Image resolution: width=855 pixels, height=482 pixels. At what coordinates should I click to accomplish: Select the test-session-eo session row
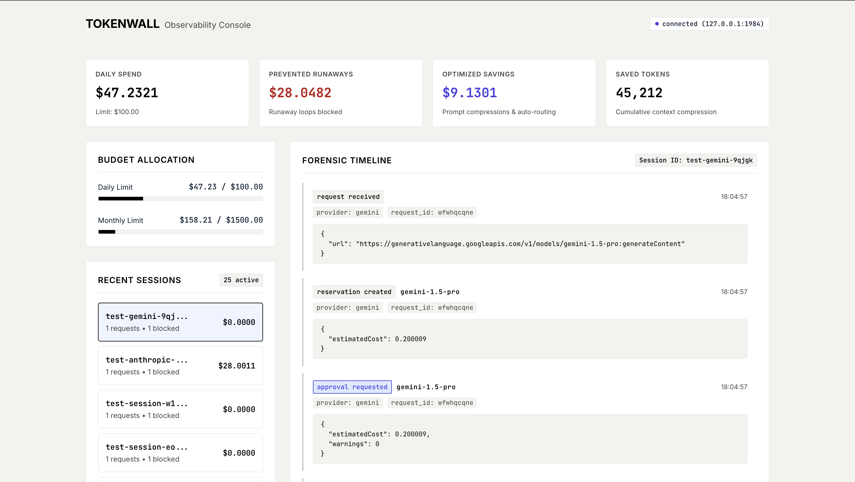(180, 453)
